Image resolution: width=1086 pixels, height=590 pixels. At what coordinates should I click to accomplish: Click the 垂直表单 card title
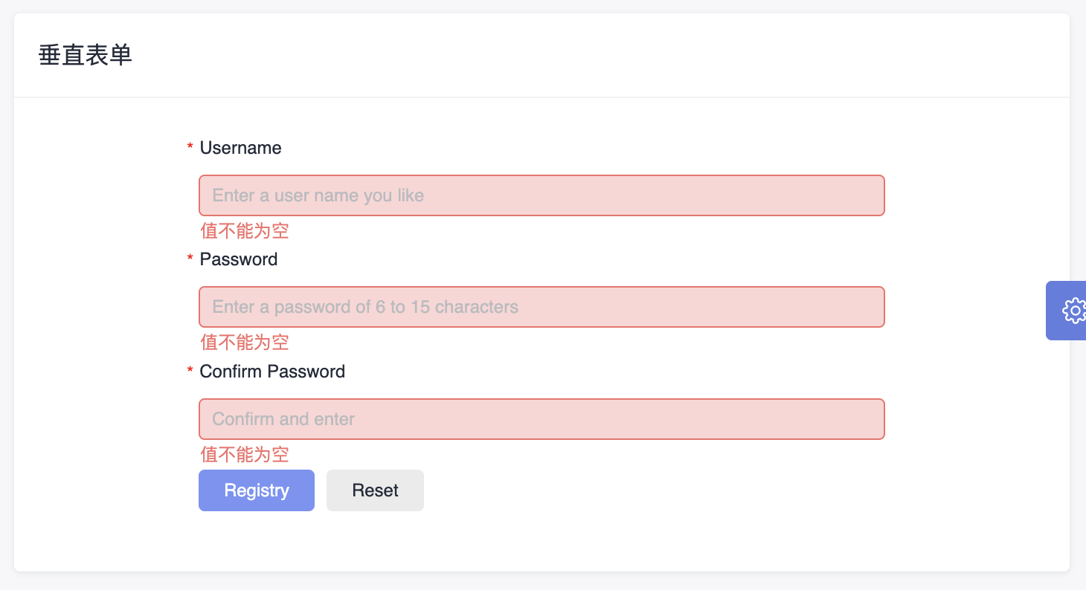click(85, 56)
